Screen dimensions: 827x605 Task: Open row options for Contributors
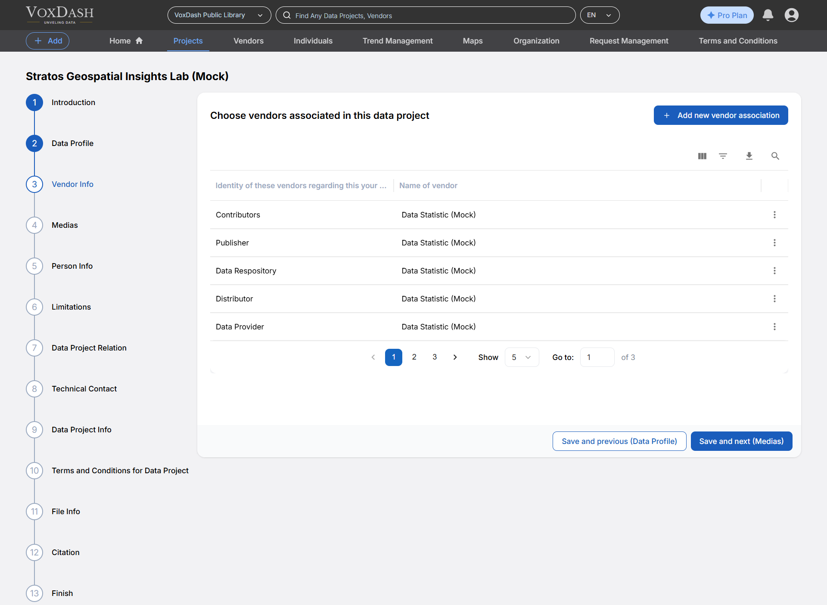(x=774, y=215)
